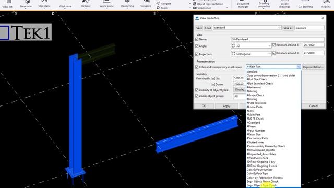Toggle Rotation around X checkbox
This screenshot has height=188, width=334.
274,53
